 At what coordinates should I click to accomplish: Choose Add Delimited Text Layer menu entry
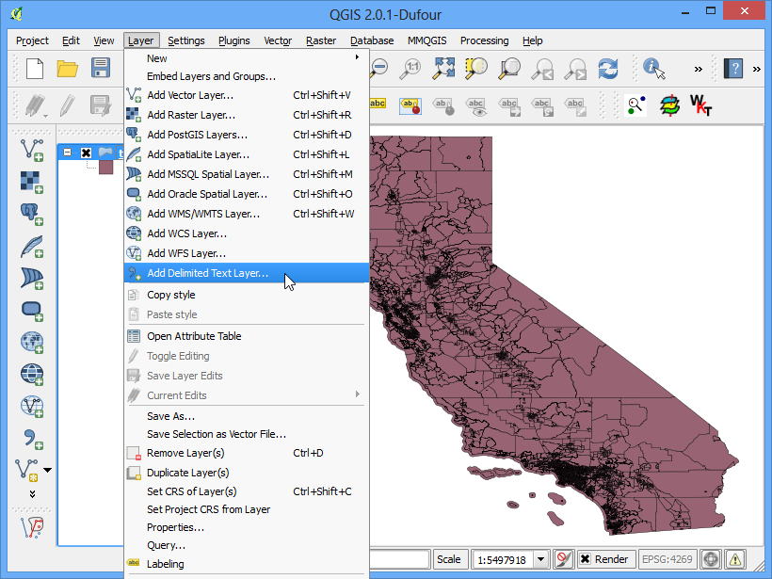[x=247, y=273]
